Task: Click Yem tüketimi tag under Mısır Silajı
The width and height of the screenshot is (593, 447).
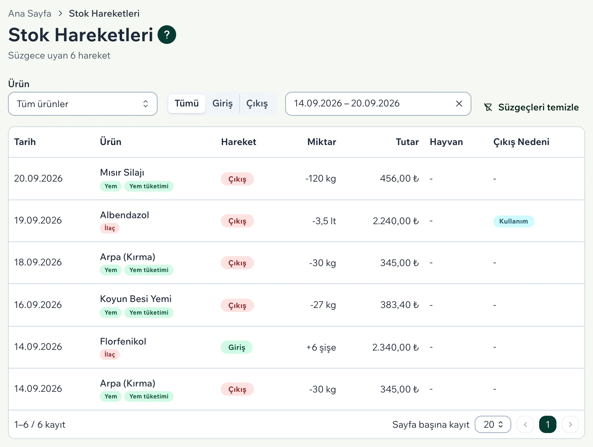Action: 149,186
